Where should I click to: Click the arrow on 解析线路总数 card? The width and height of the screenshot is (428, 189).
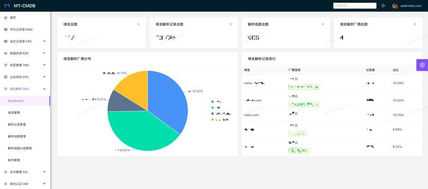click(x=322, y=24)
